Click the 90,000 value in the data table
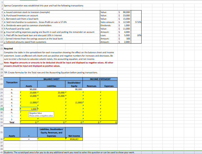This screenshot has width=202, height=154. 124,12
